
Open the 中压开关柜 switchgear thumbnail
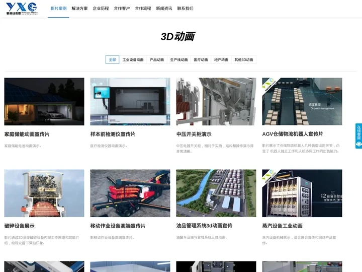click(x=216, y=102)
